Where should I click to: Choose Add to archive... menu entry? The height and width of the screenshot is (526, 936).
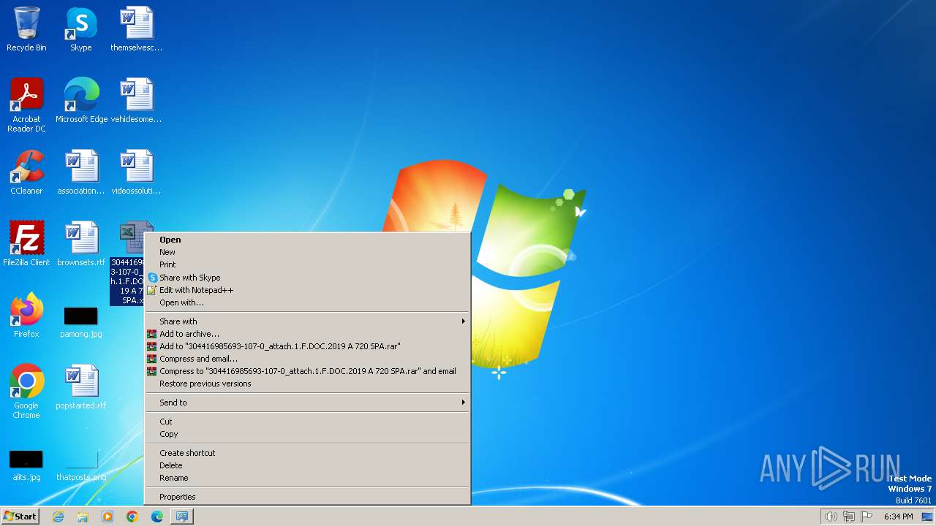[308, 334]
